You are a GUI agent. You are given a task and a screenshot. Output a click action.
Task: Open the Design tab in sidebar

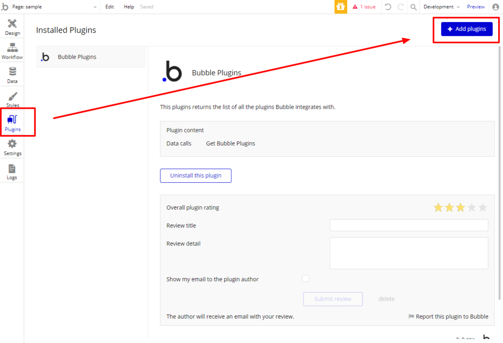12,27
